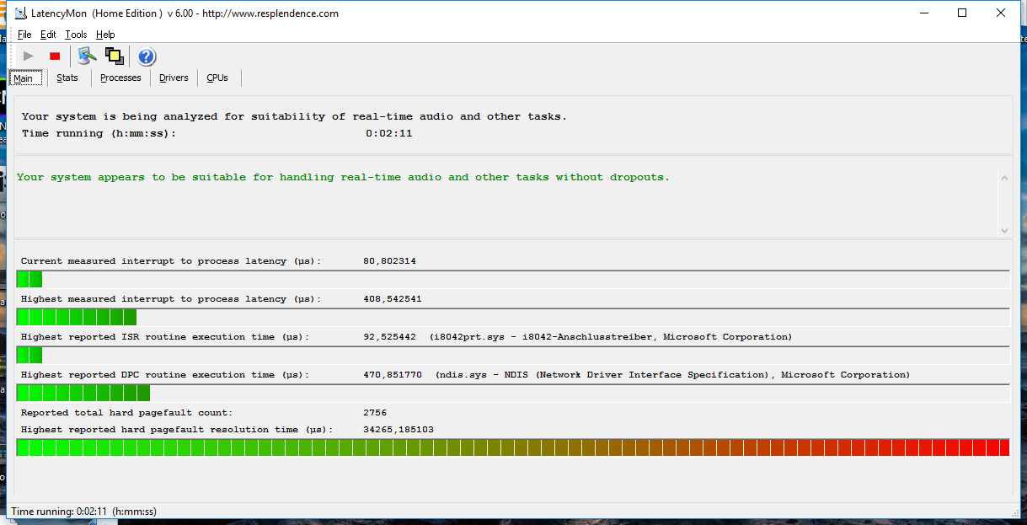Open the File menu
Image resolution: width=1027 pixels, height=525 pixels.
(24, 35)
